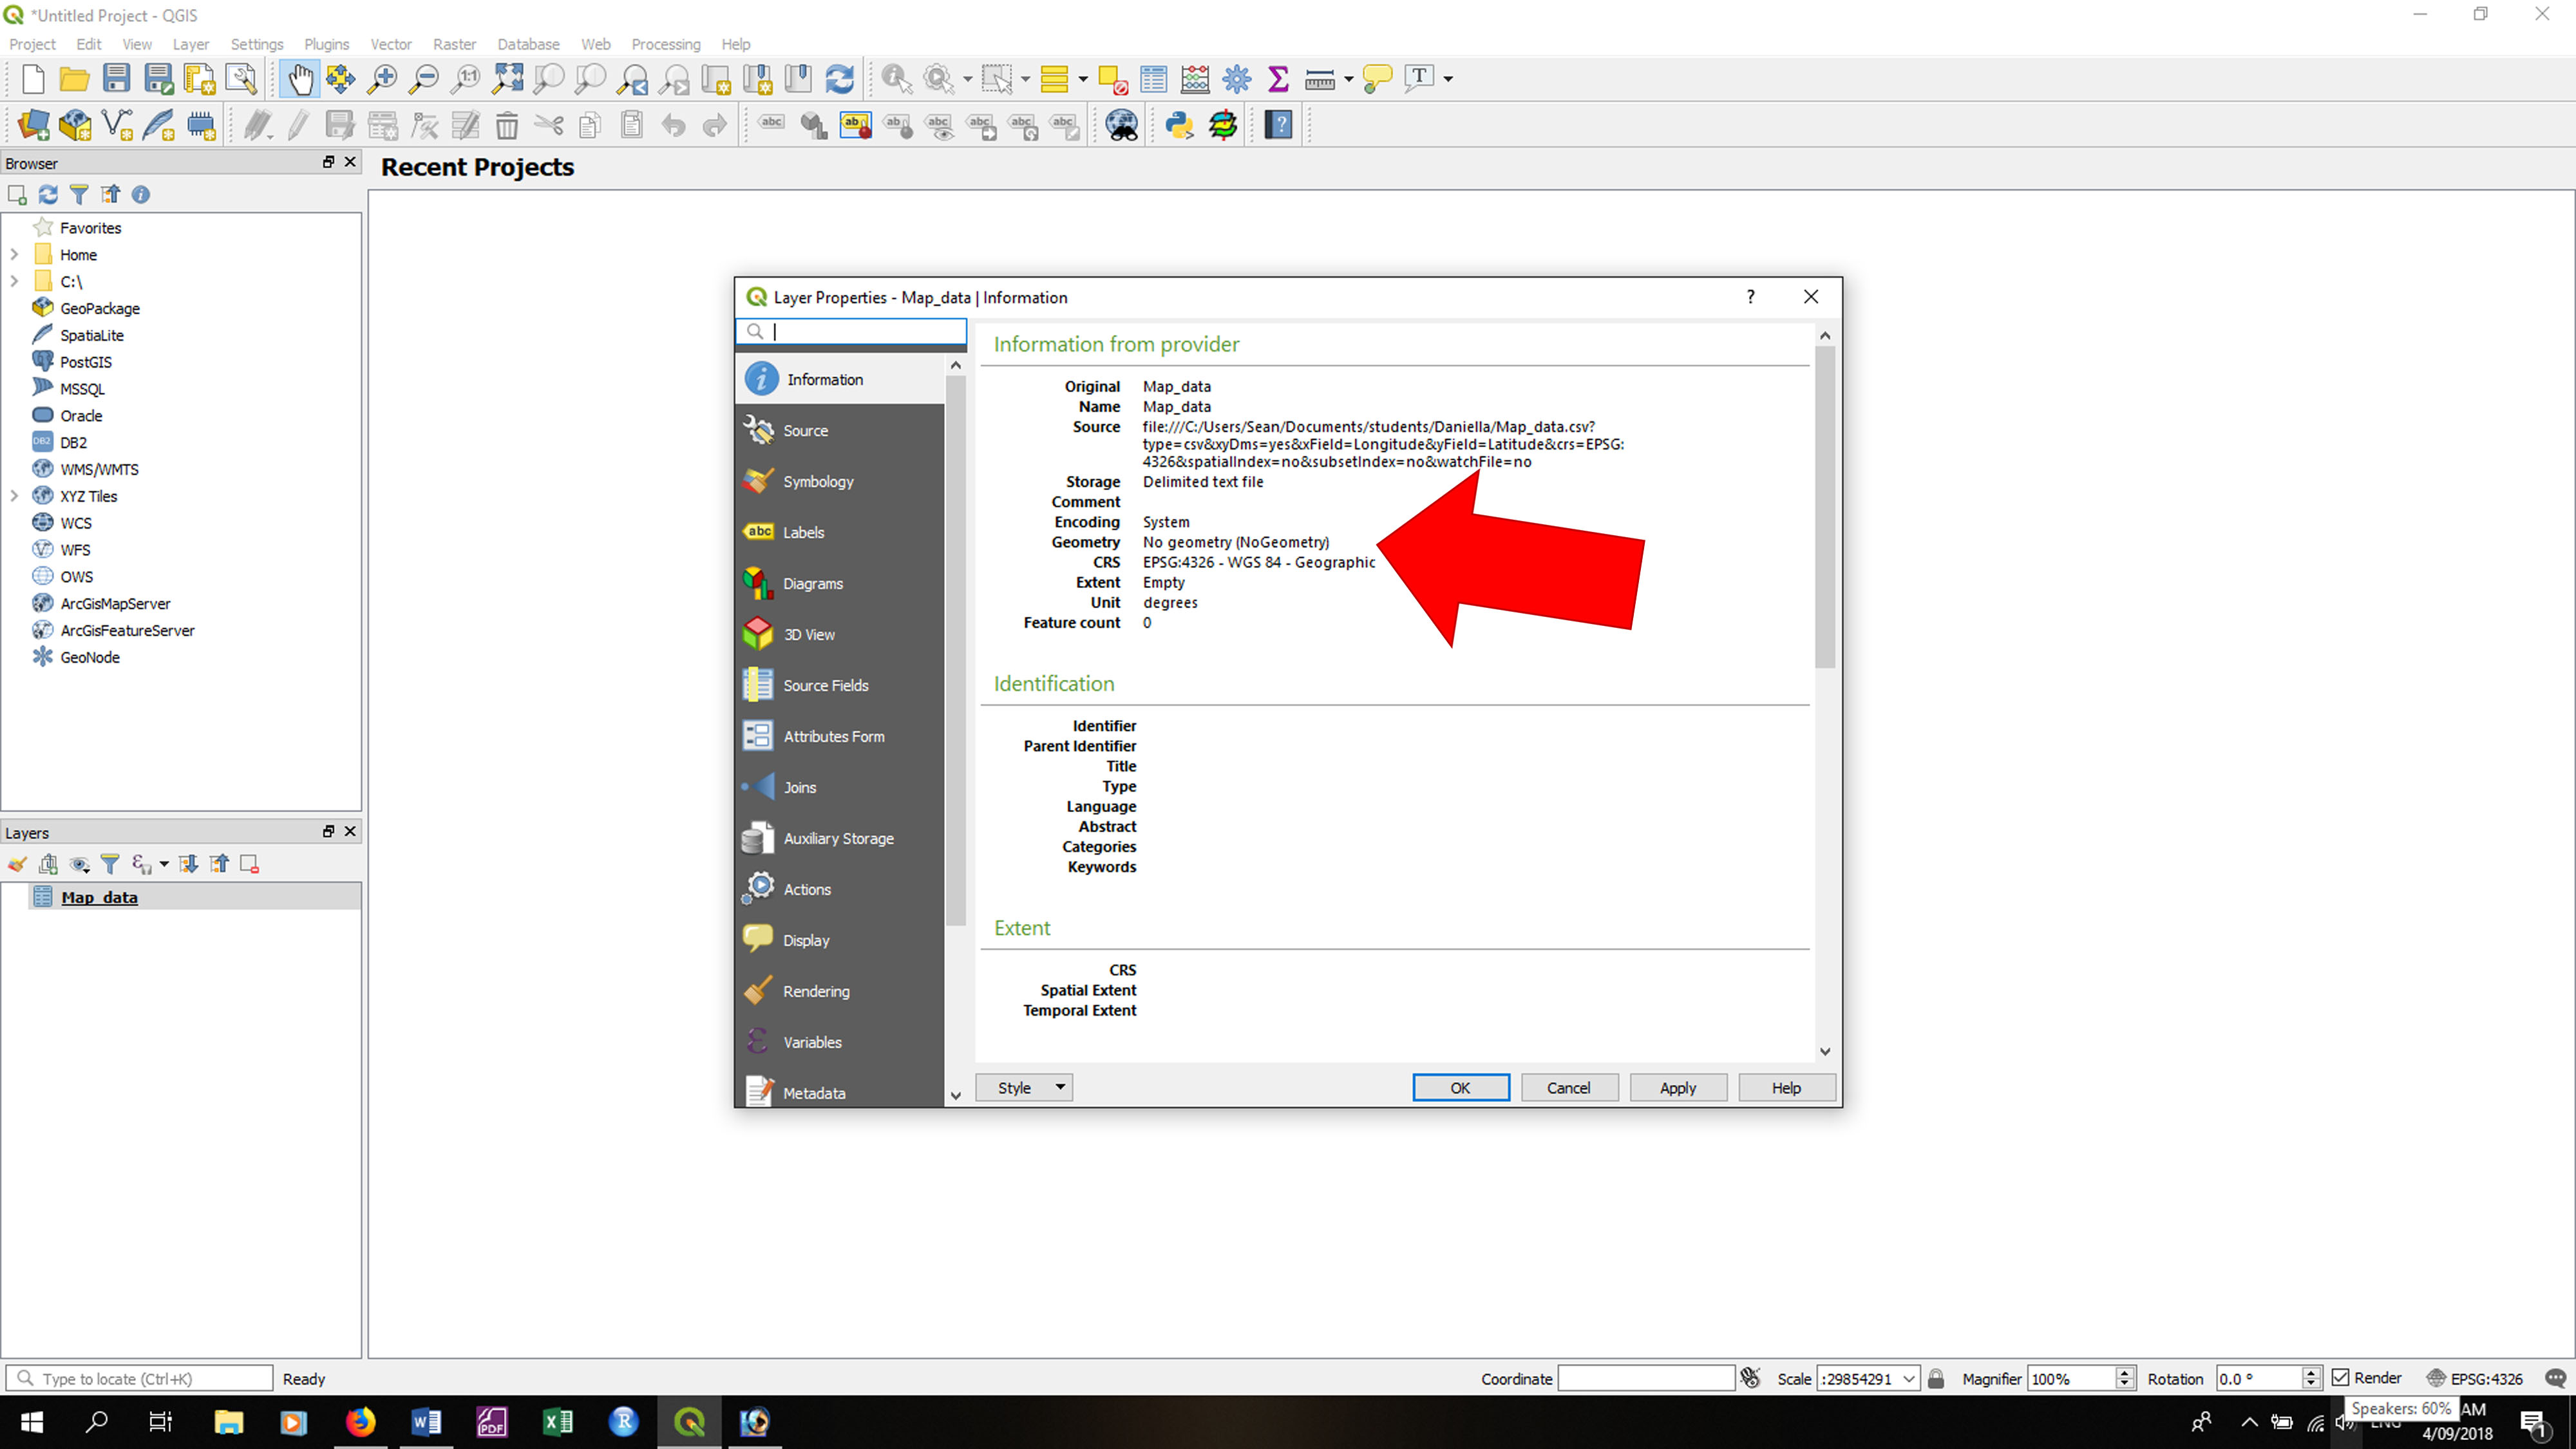Open the Vector menu
Image resolution: width=2576 pixels, height=1449 pixels.
(391, 44)
